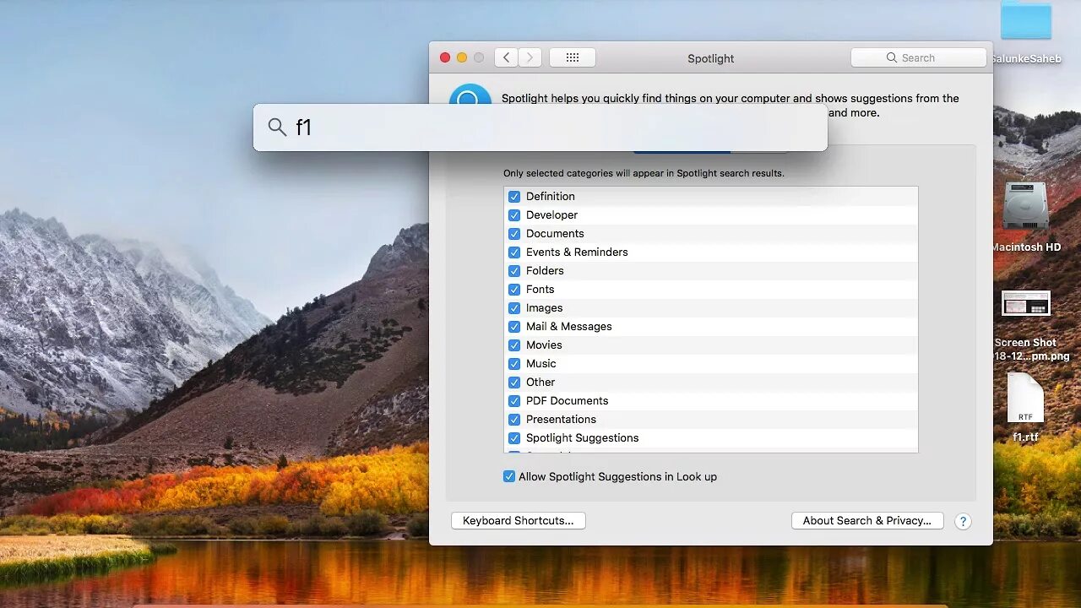Screen dimensions: 1081x608
Task: Uncheck the Definition category
Action: (x=514, y=197)
